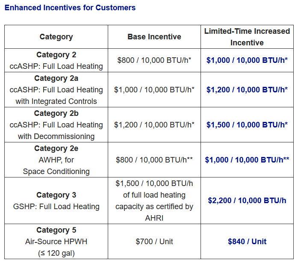This screenshot has width=298, height=263.
Task: Click Category 2a base incentive of $1,000
Action: 154,90
